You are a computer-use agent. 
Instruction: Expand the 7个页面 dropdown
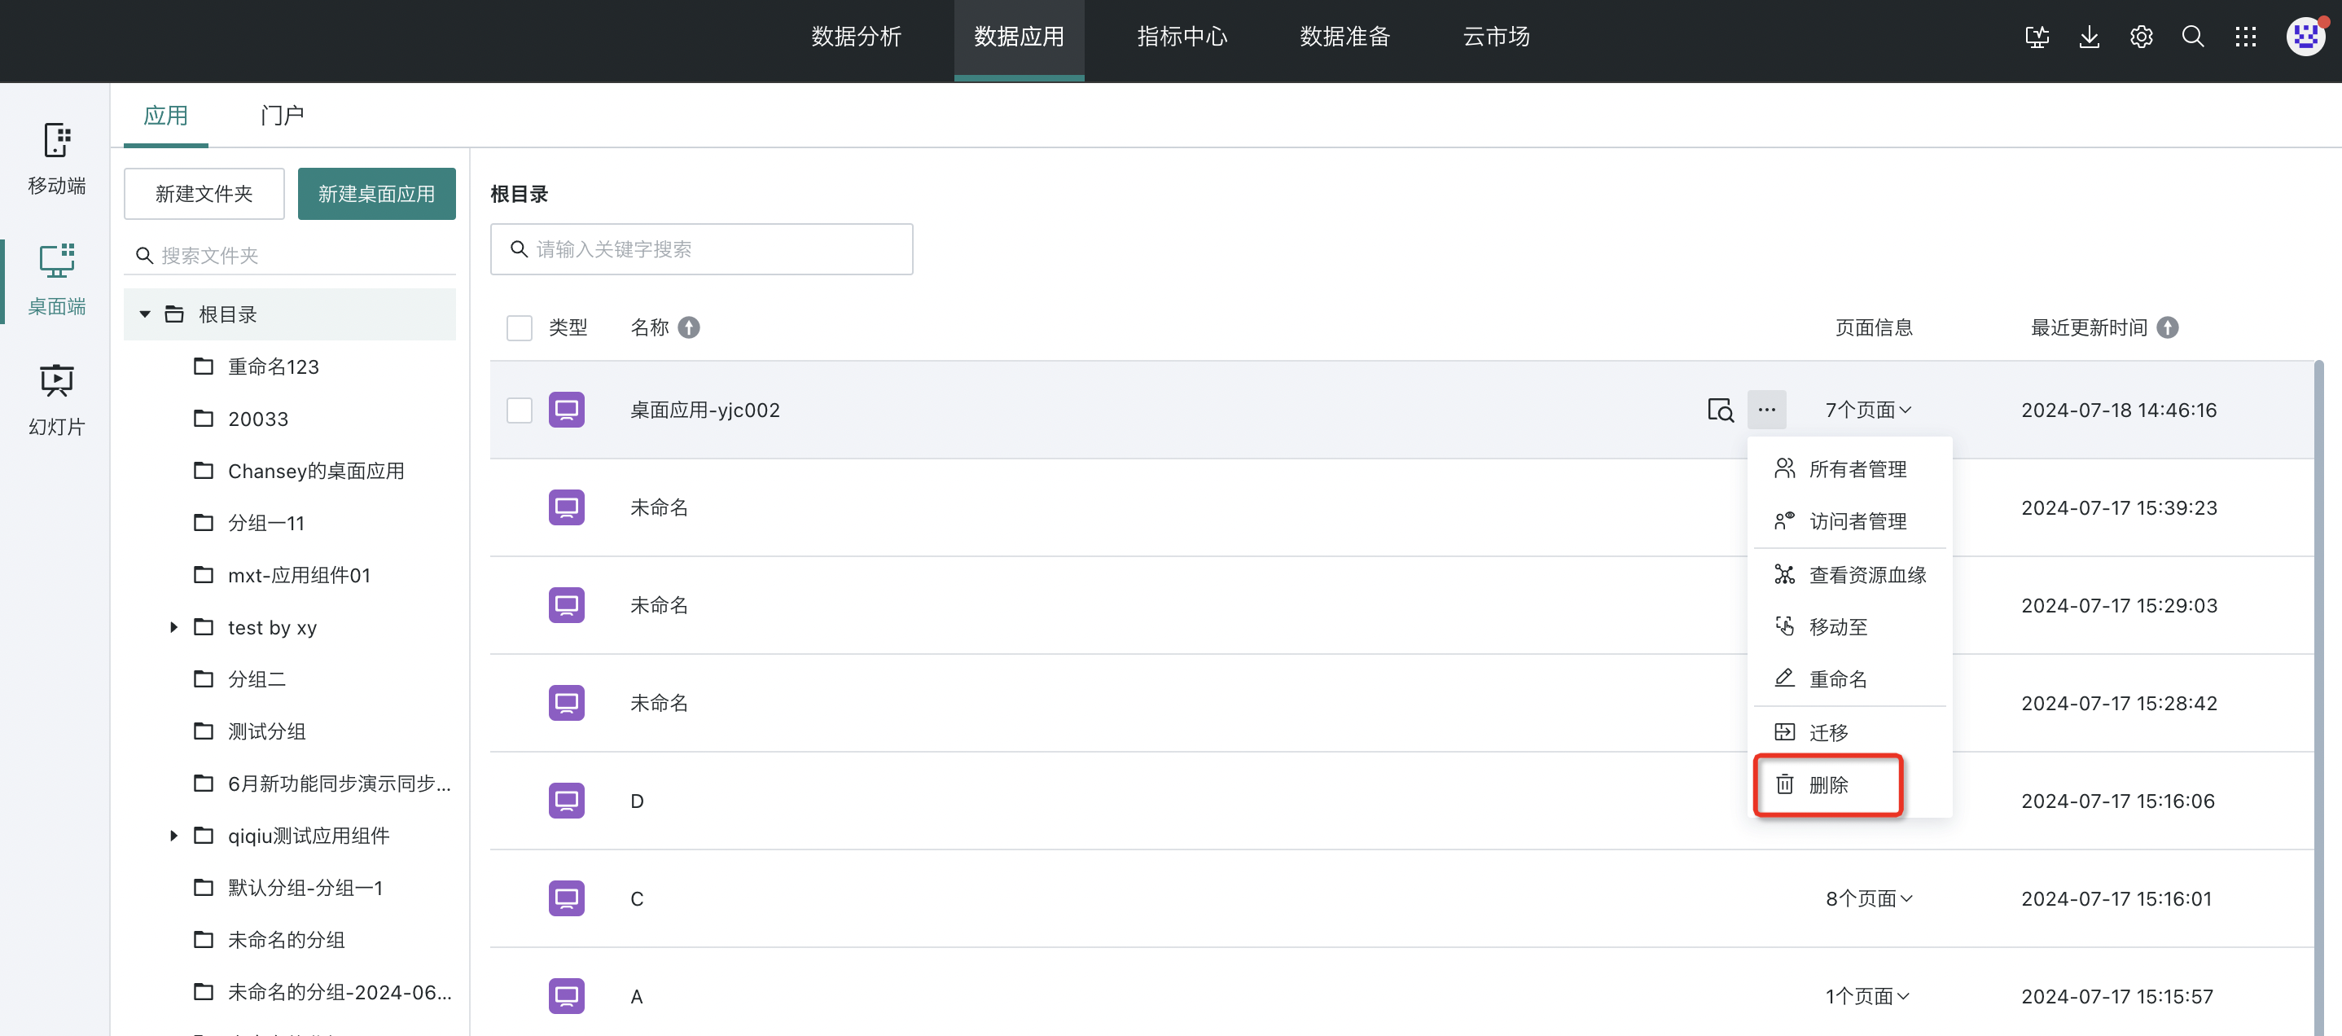click(x=1867, y=410)
